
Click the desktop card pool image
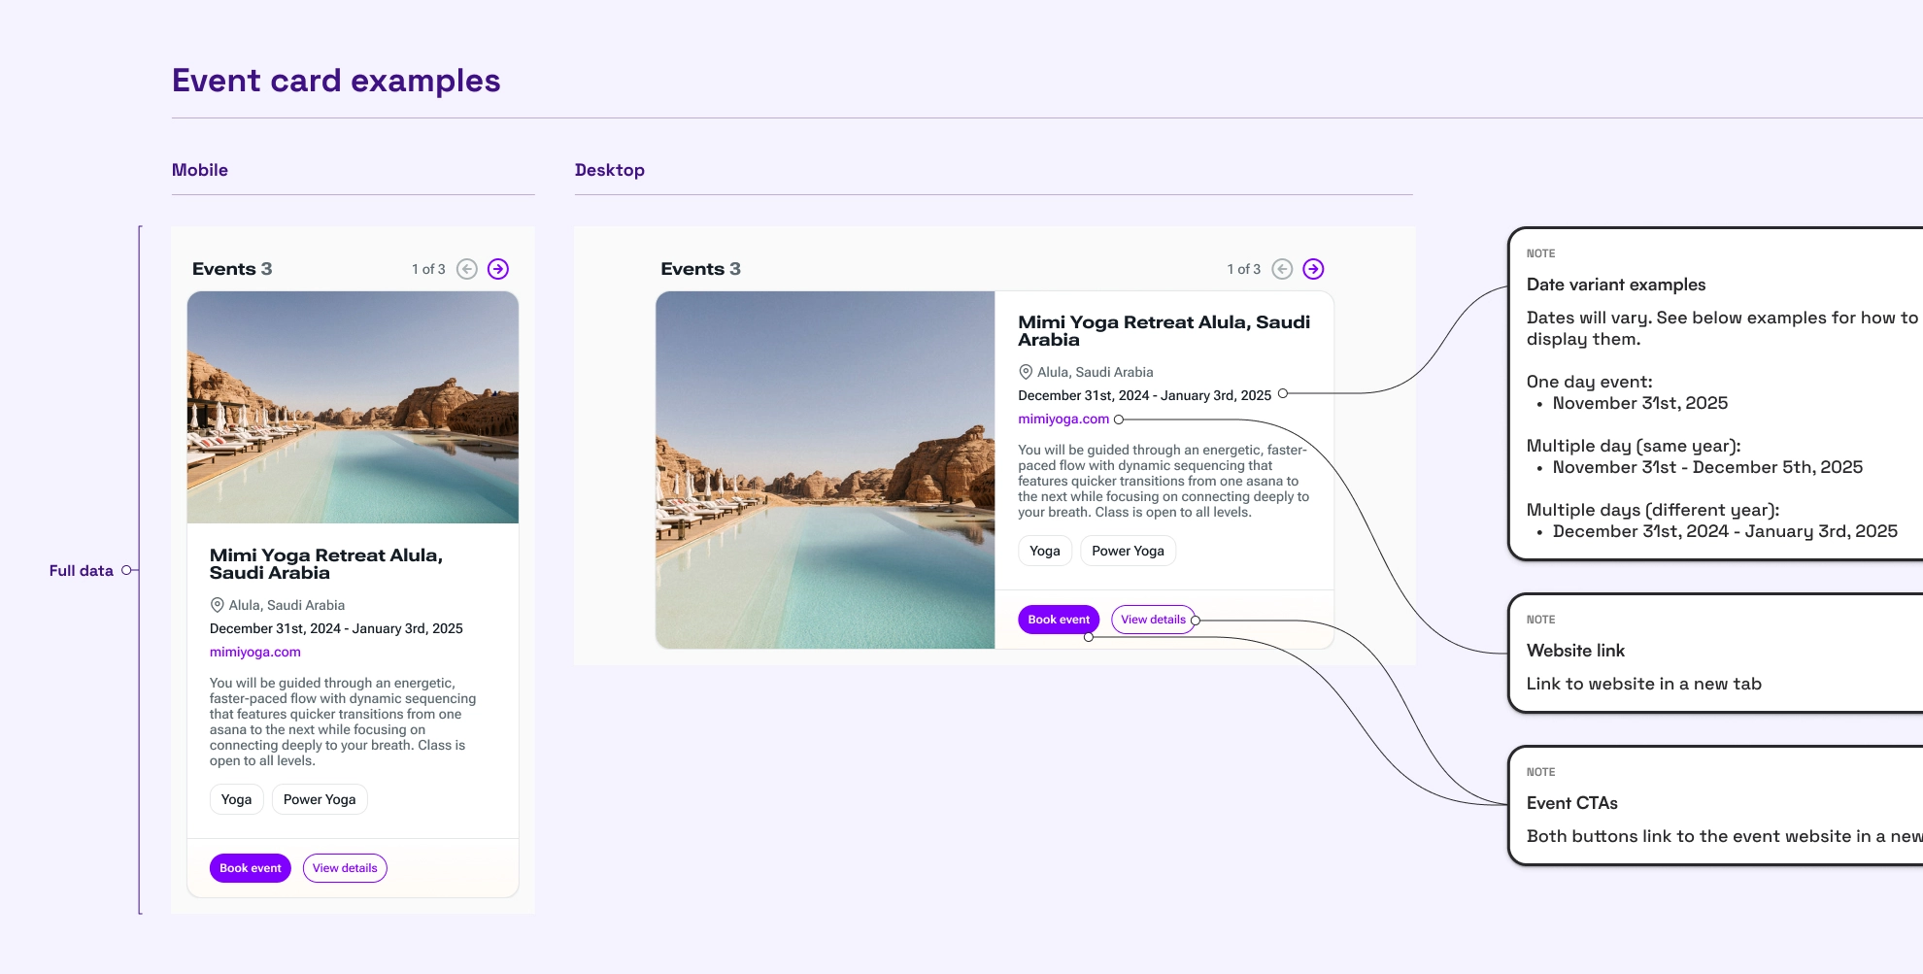(826, 470)
